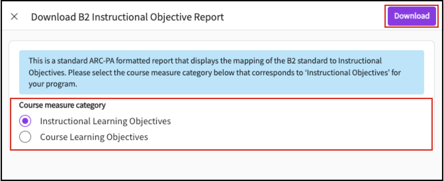The width and height of the screenshot is (444, 181).
Task: Select the Instructional Learning Objectives radio button
Action: click(25, 121)
